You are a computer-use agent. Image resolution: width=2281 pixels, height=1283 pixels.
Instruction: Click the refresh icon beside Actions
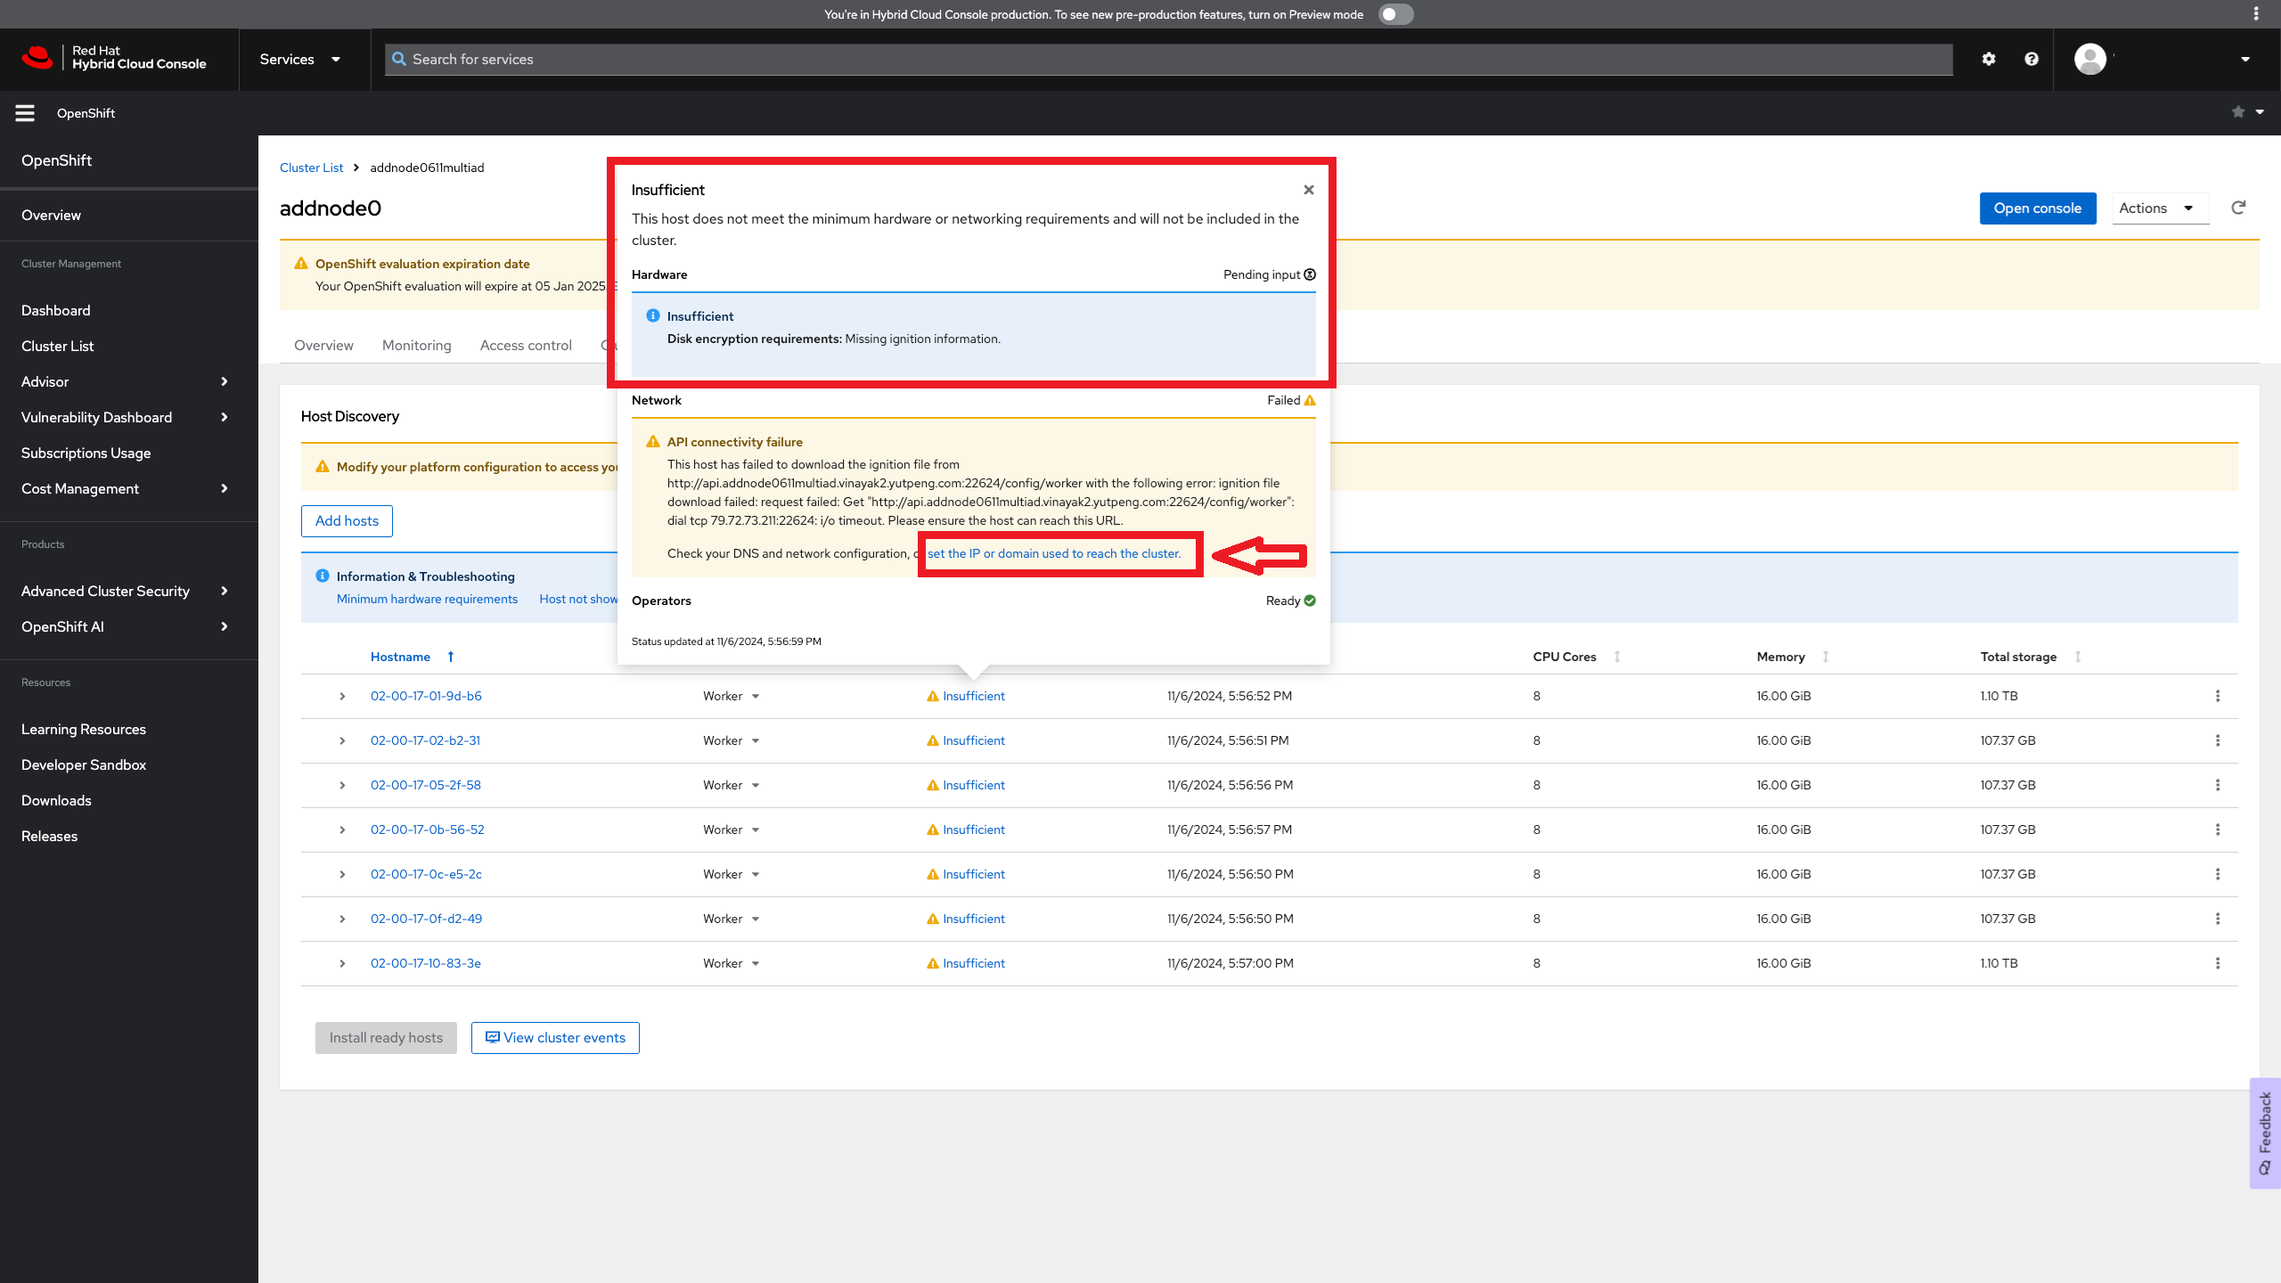[2238, 208]
